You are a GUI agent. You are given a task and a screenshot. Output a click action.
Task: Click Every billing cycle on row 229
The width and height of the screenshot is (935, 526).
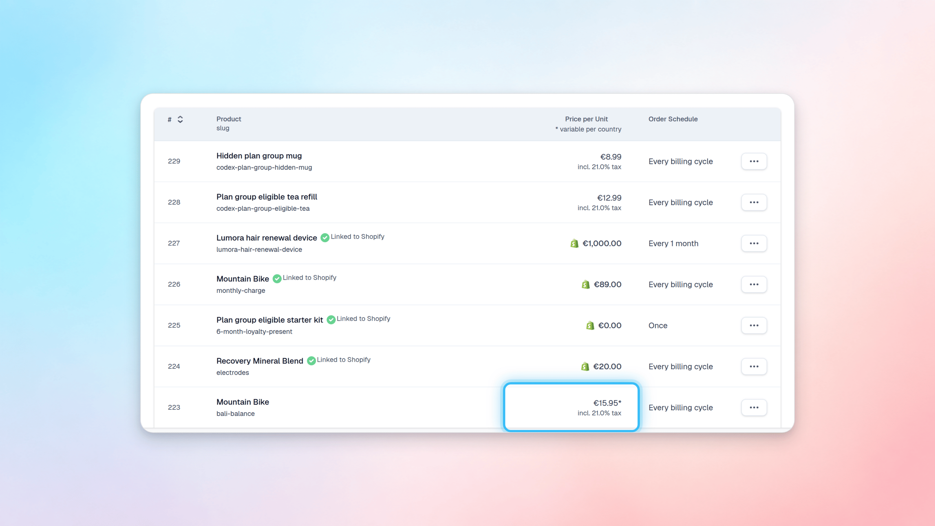coord(680,161)
